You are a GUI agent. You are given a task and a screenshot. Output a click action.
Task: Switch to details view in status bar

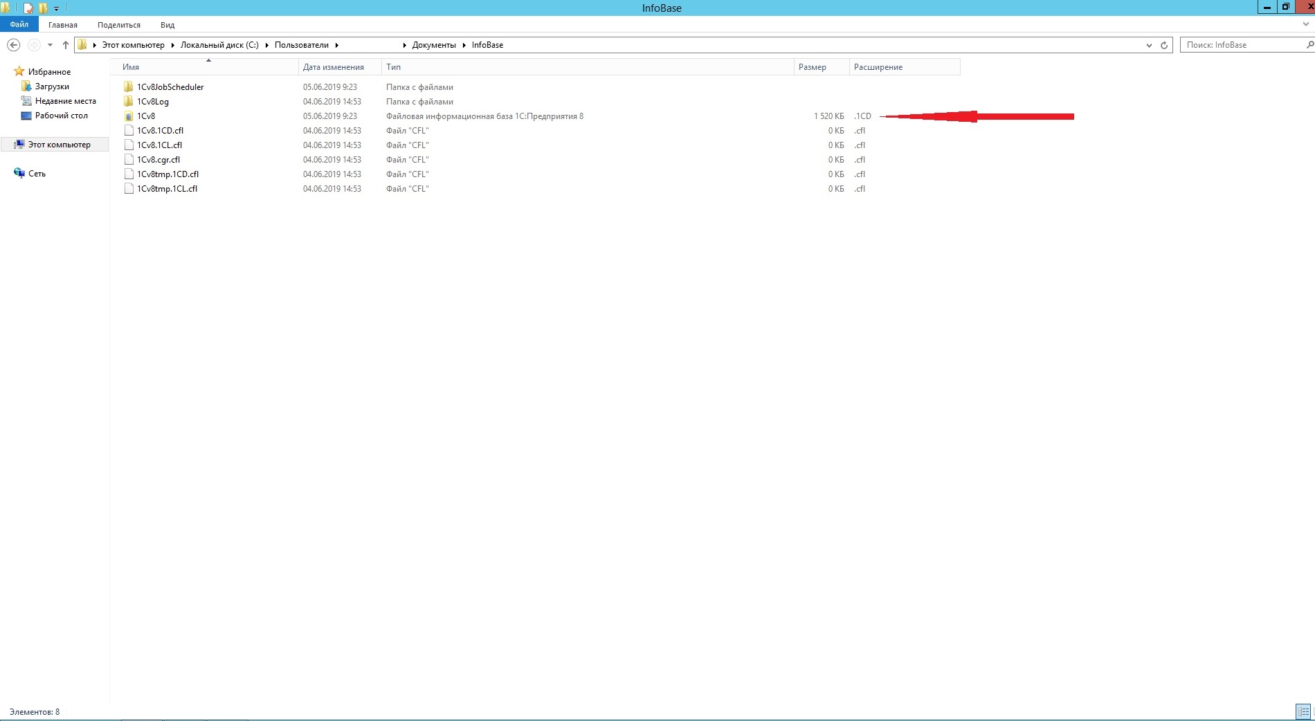1303,711
